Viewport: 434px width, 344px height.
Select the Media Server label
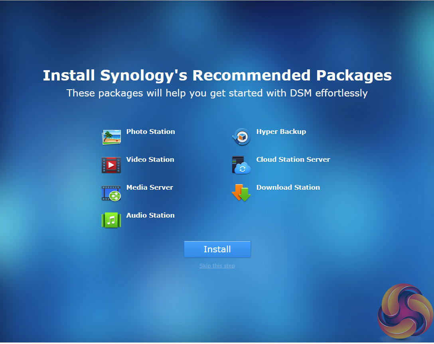[150, 187]
